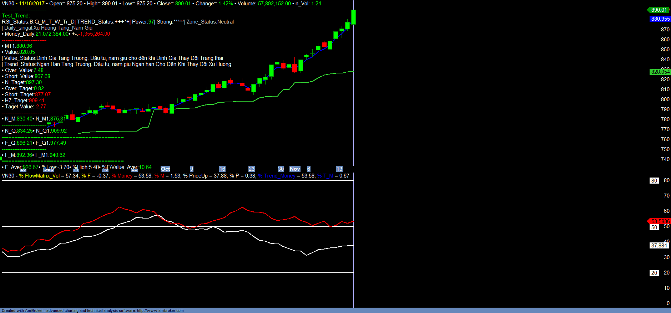Click the 870 price axis label
This screenshot has height=313, width=671.
(x=665, y=30)
